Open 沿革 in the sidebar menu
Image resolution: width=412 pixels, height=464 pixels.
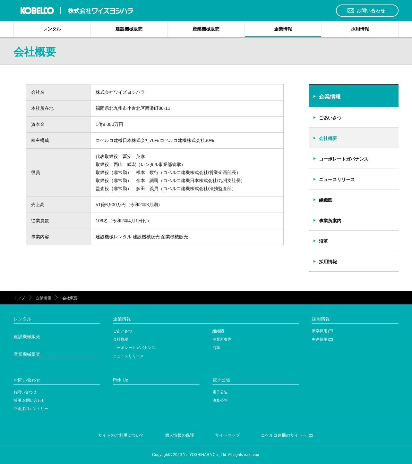pyautogui.click(x=354, y=241)
